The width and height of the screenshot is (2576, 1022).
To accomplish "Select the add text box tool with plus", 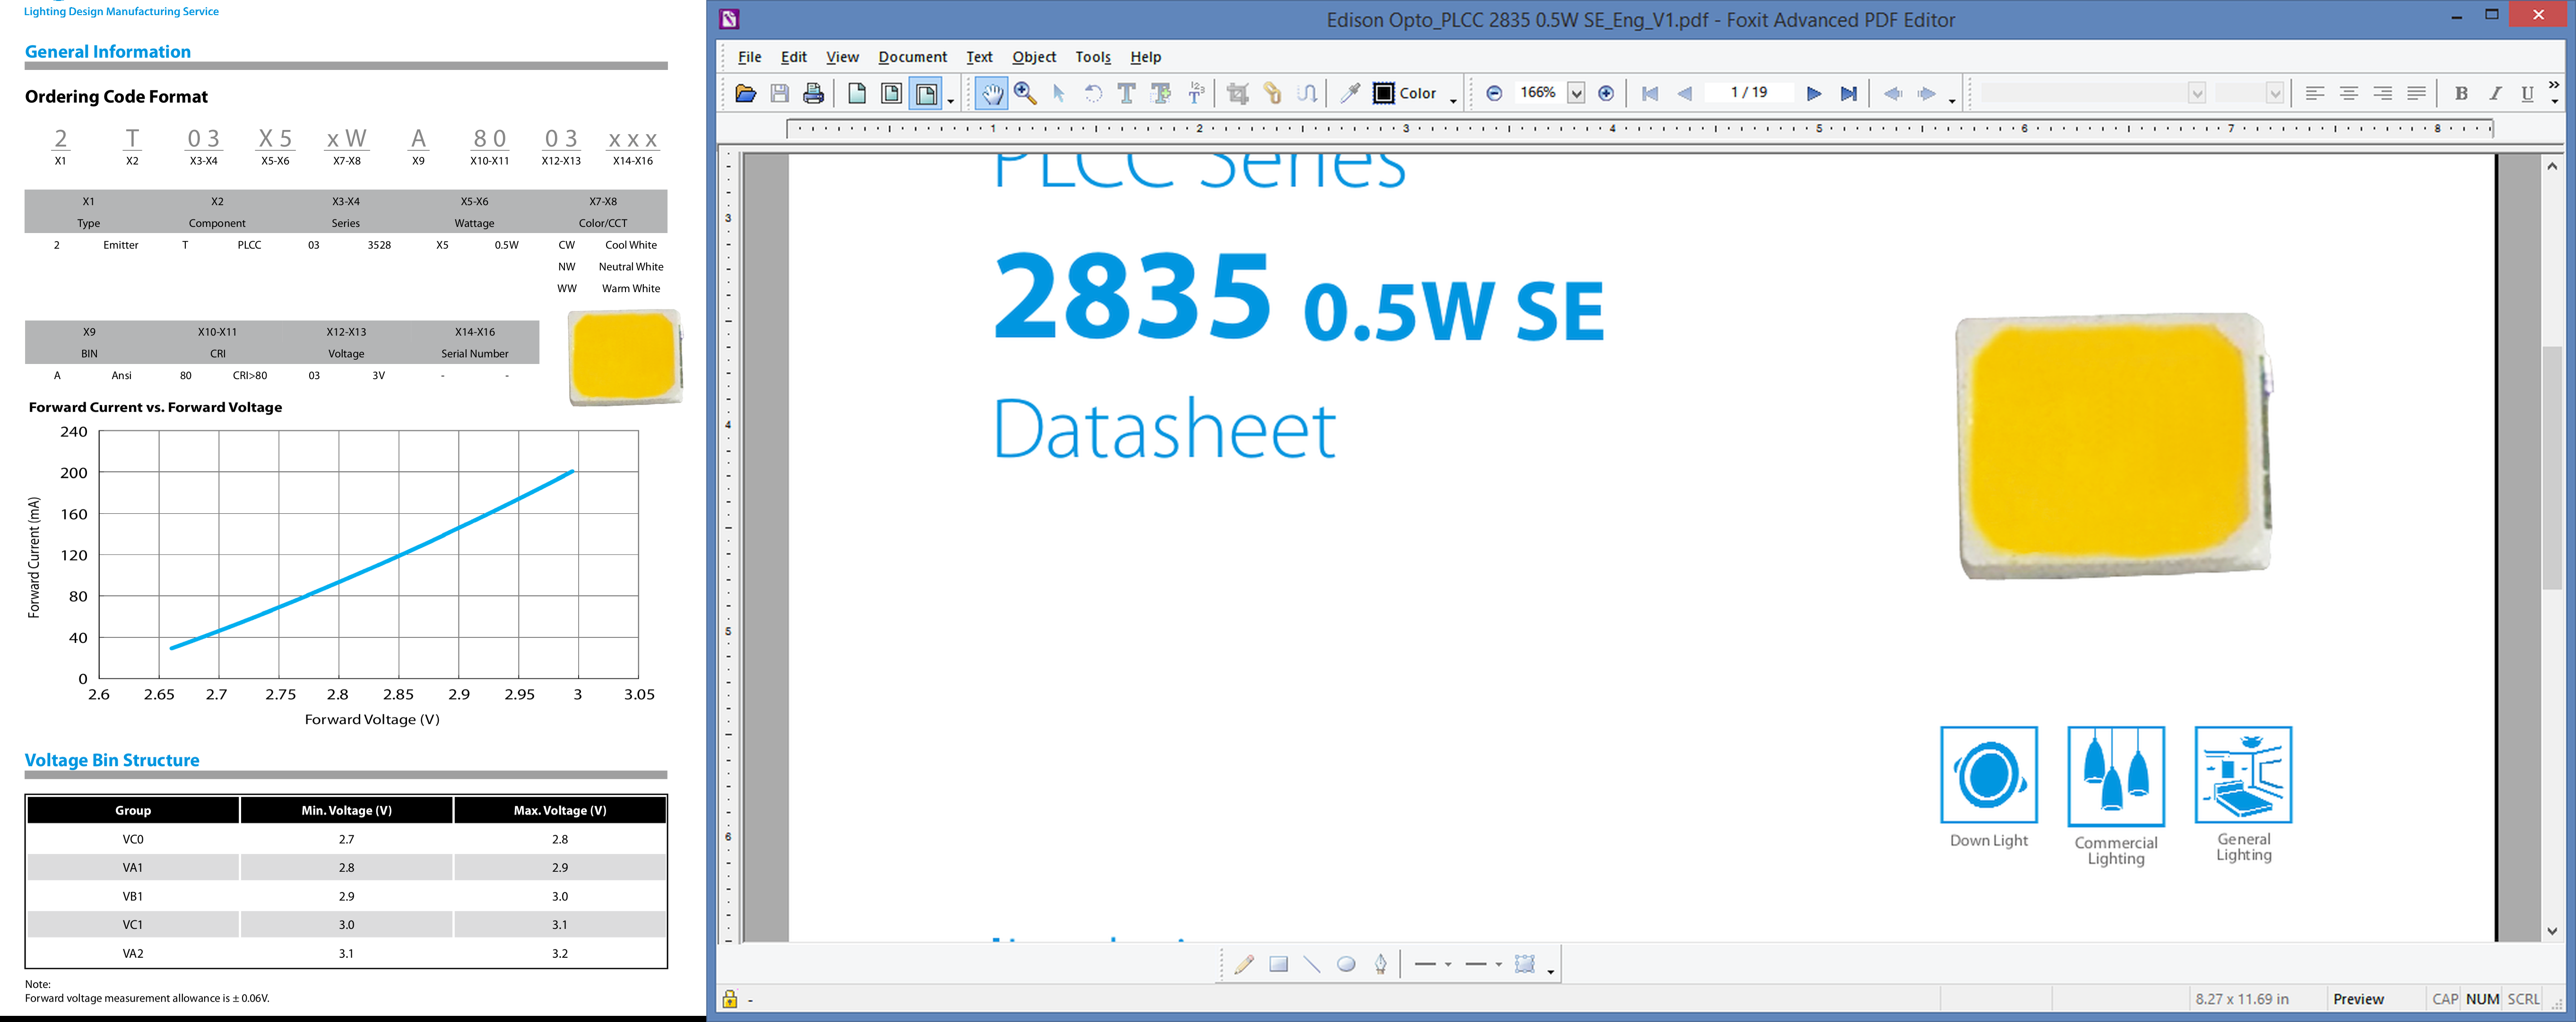I will click(1161, 93).
